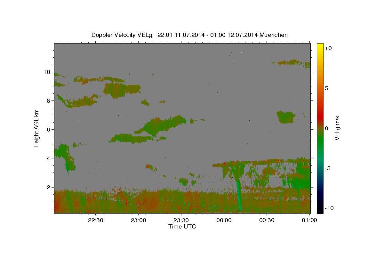Select the 22:30 time axis label
Image resolution: width=384 pixels, height=256 pixels.
click(x=95, y=220)
